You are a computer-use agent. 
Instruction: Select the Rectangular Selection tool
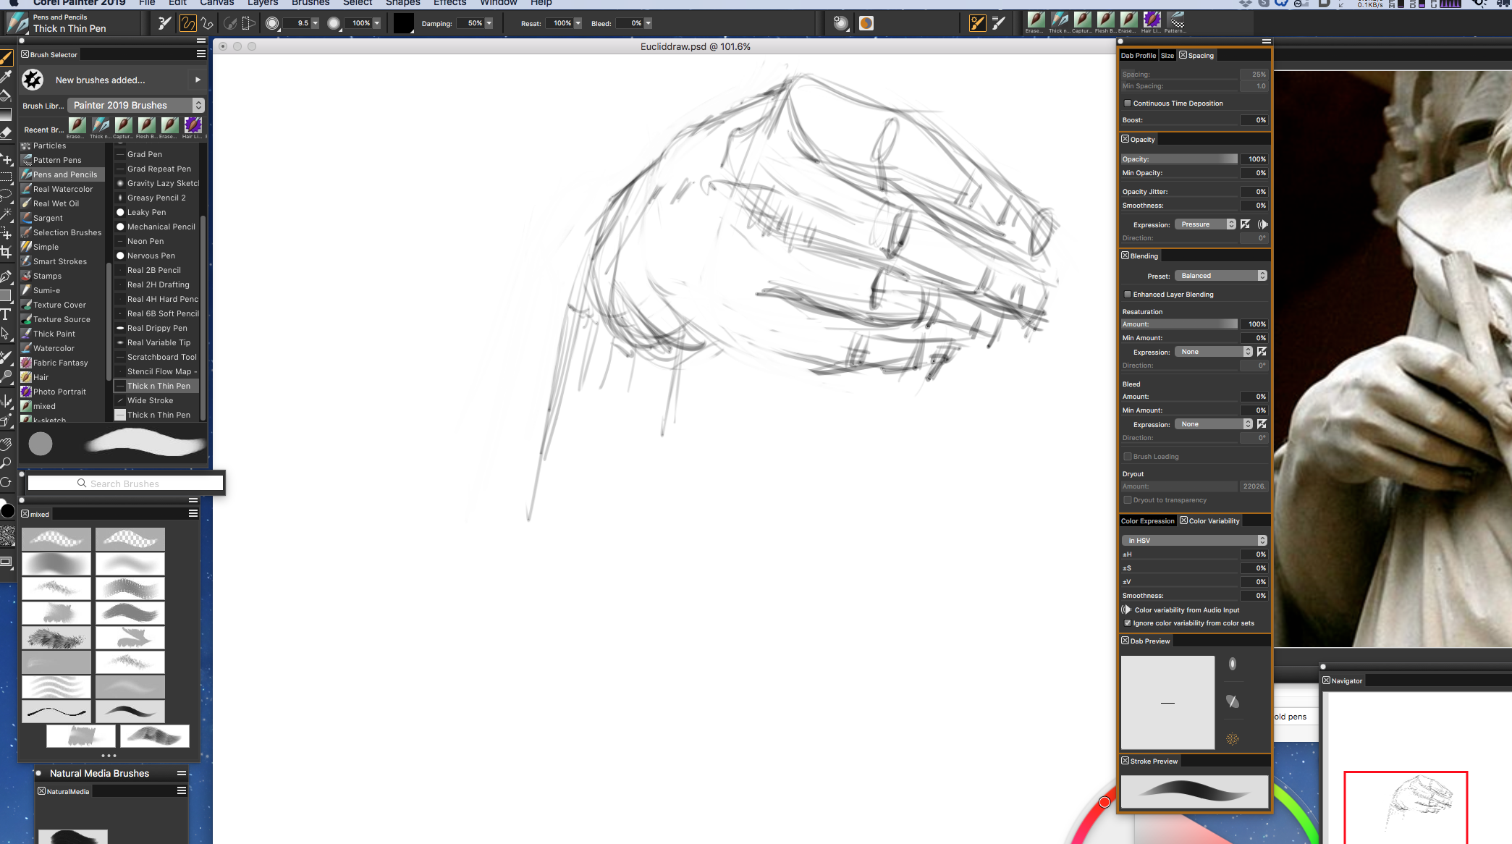pos(8,180)
